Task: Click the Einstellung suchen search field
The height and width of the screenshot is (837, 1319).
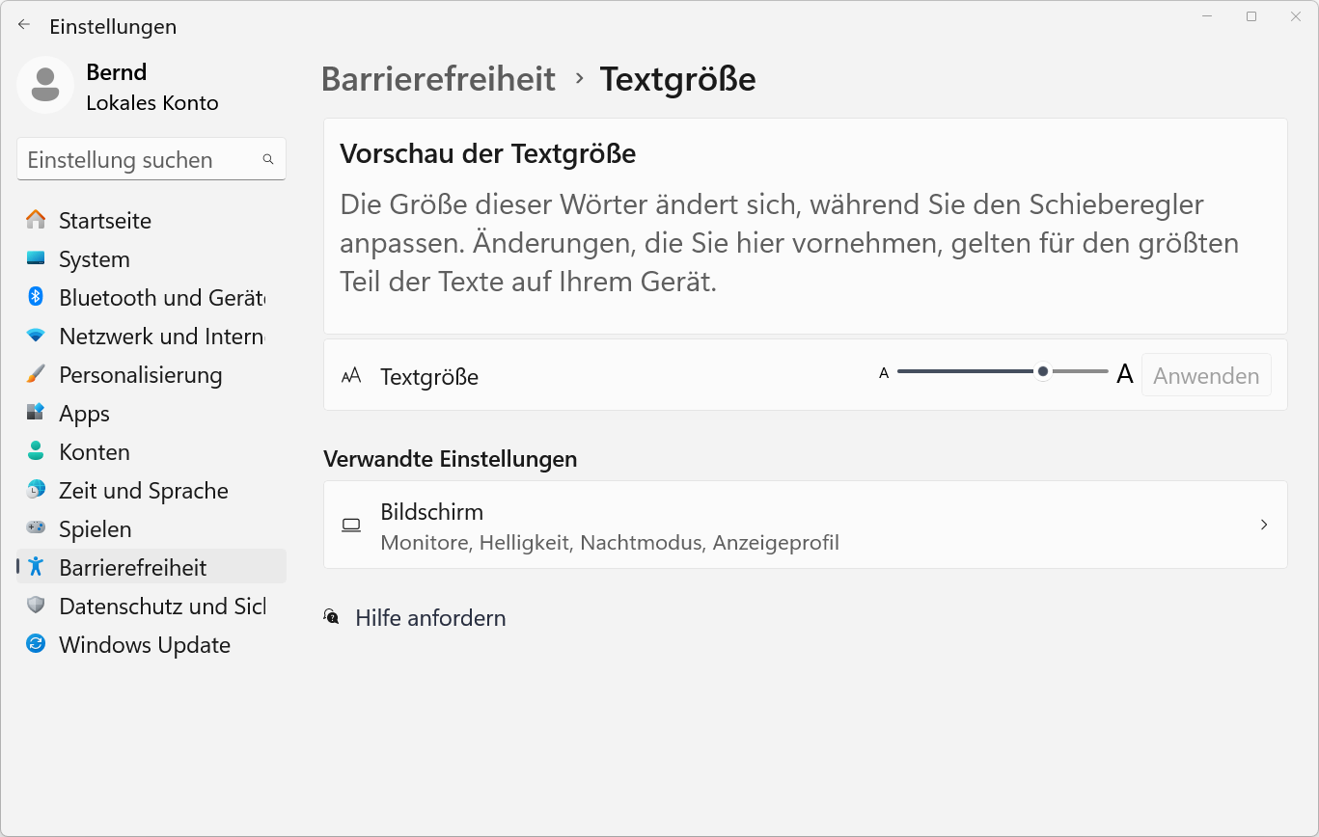Action: click(x=140, y=160)
